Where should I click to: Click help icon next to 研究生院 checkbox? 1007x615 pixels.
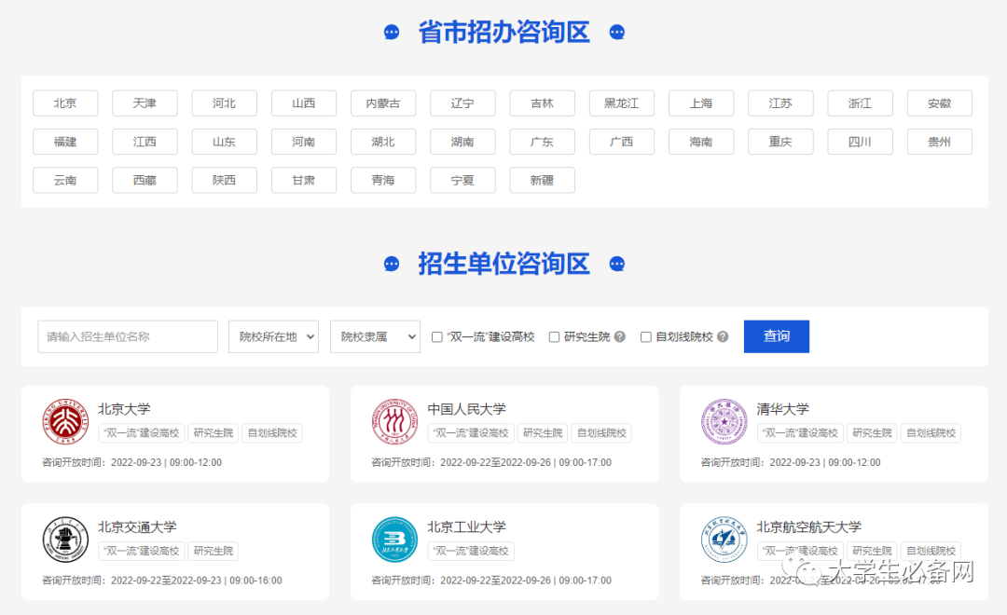(620, 336)
